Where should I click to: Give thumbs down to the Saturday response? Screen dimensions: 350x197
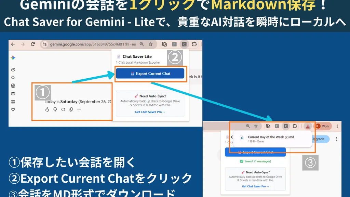[x=55, y=109]
